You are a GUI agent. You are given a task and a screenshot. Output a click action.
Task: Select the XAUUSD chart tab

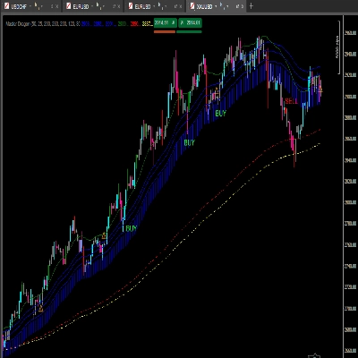pyautogui.click(x=217, y=6)
